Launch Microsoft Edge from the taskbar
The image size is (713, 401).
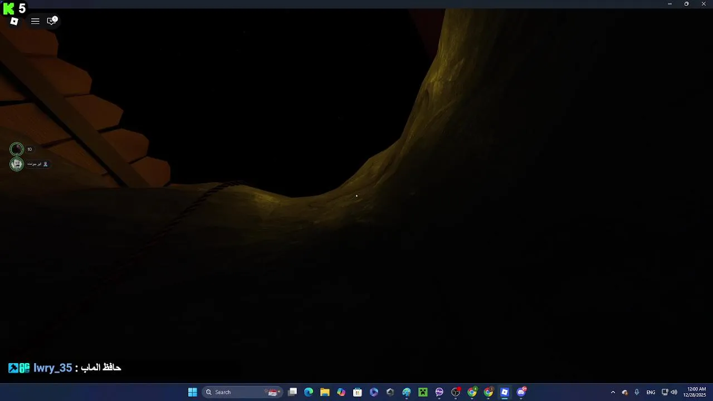click(309, 392)
